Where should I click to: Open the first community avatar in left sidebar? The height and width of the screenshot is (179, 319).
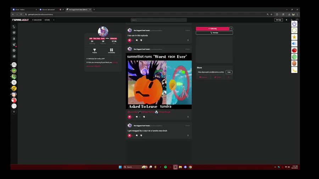14,65
